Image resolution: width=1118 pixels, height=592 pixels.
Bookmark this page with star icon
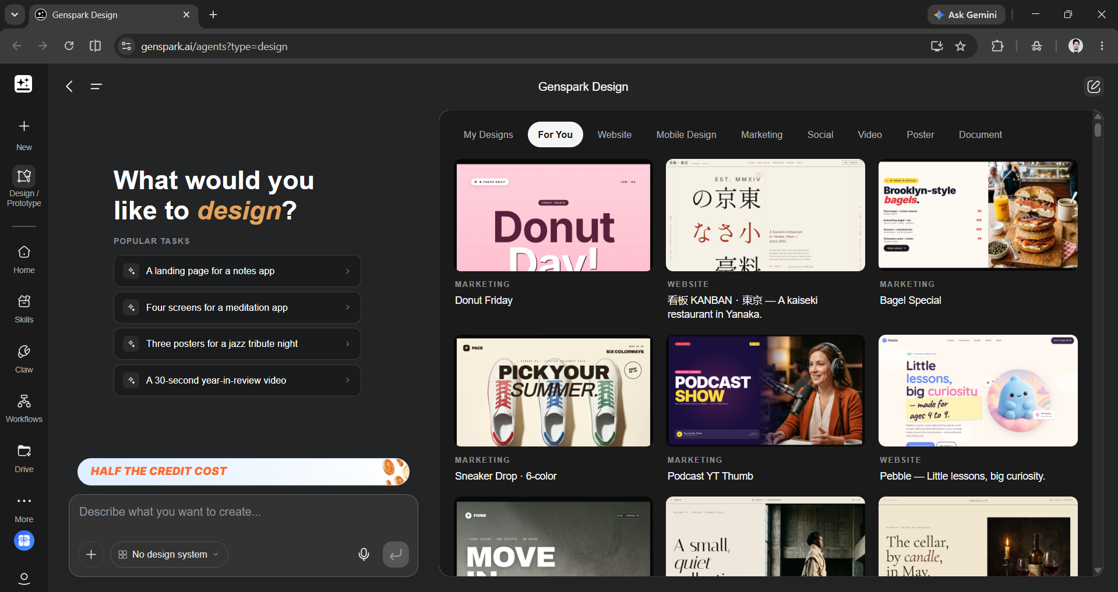tap(960, 46)
